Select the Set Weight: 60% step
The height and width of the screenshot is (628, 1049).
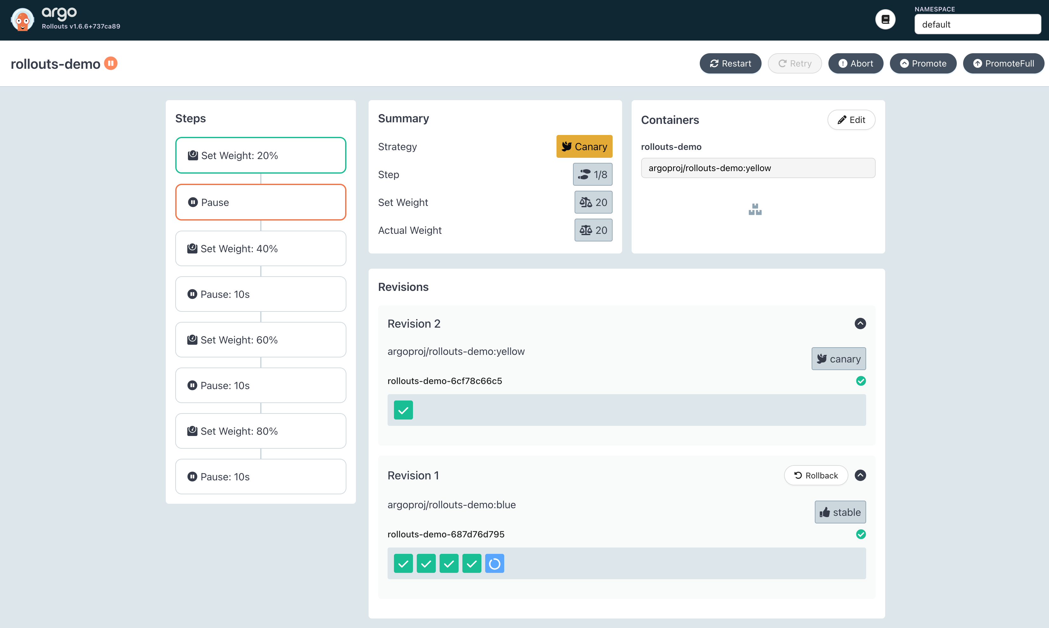(x=261, y=340)
